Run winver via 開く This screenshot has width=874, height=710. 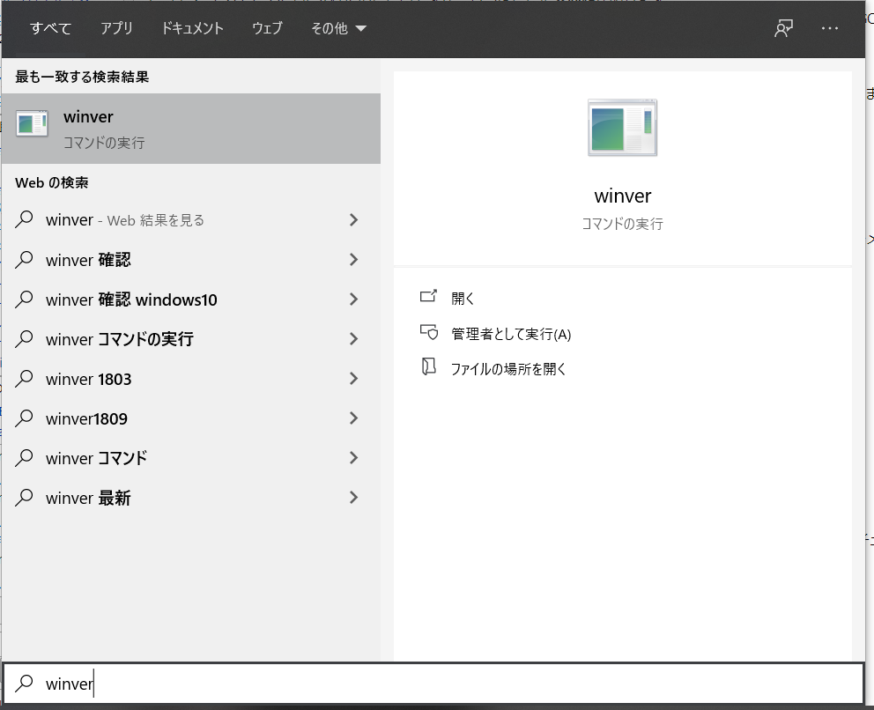point(463,298)
